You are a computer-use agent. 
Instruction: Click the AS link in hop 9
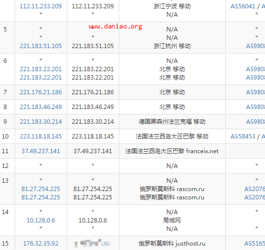255,122
